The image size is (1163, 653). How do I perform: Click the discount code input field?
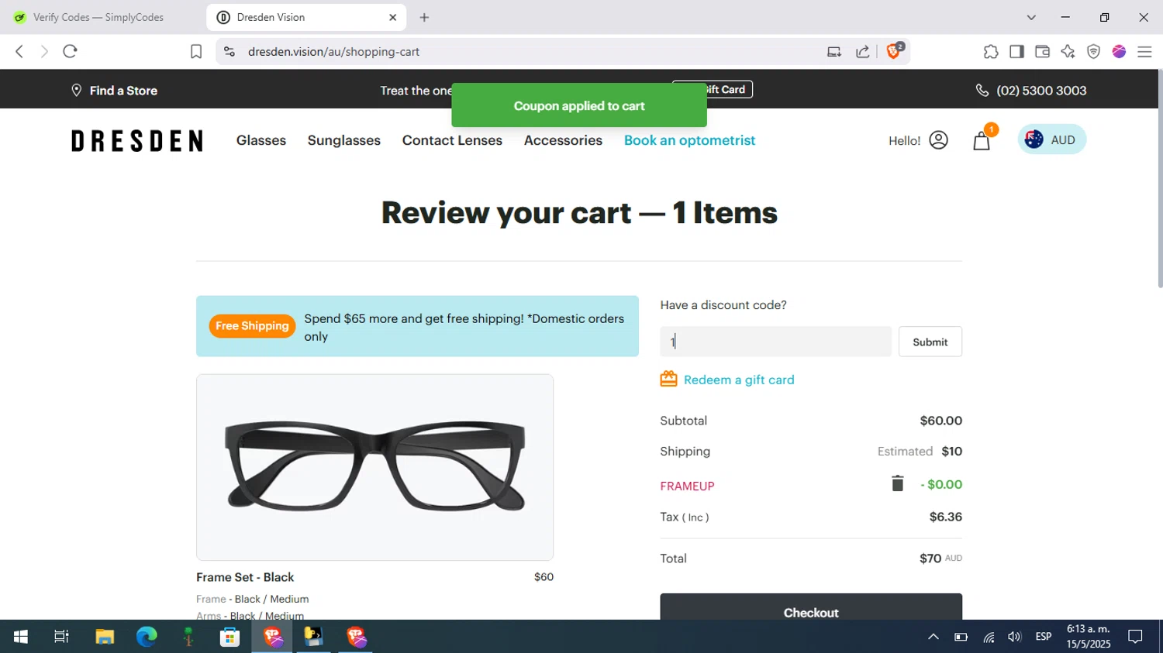pos(775,342)
